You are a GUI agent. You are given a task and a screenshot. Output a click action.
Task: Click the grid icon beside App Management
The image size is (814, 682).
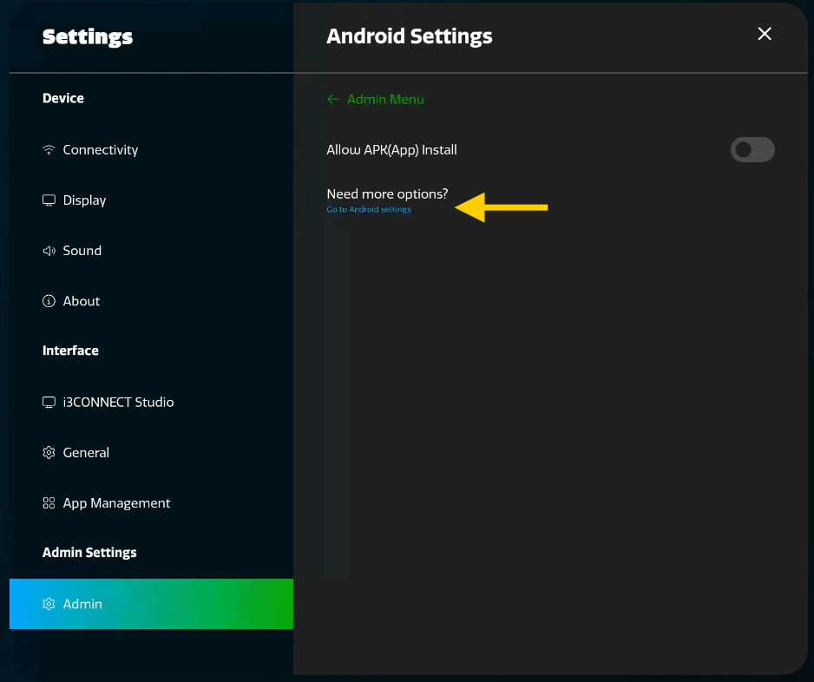click(x=49, y=503)
